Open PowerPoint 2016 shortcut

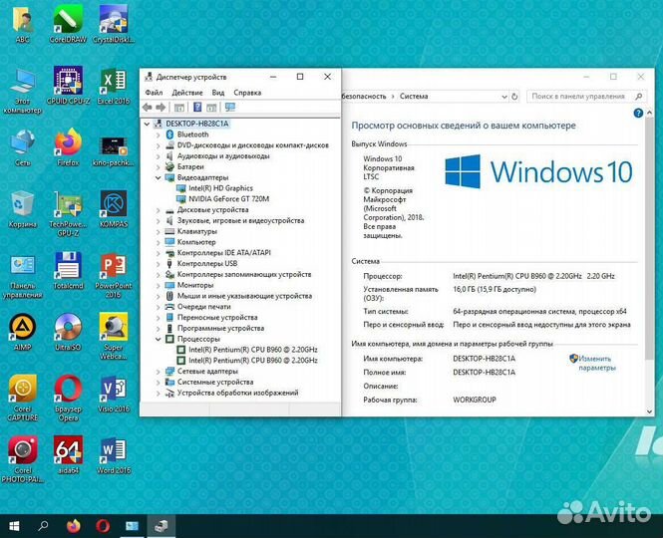(x=114, y=275)
